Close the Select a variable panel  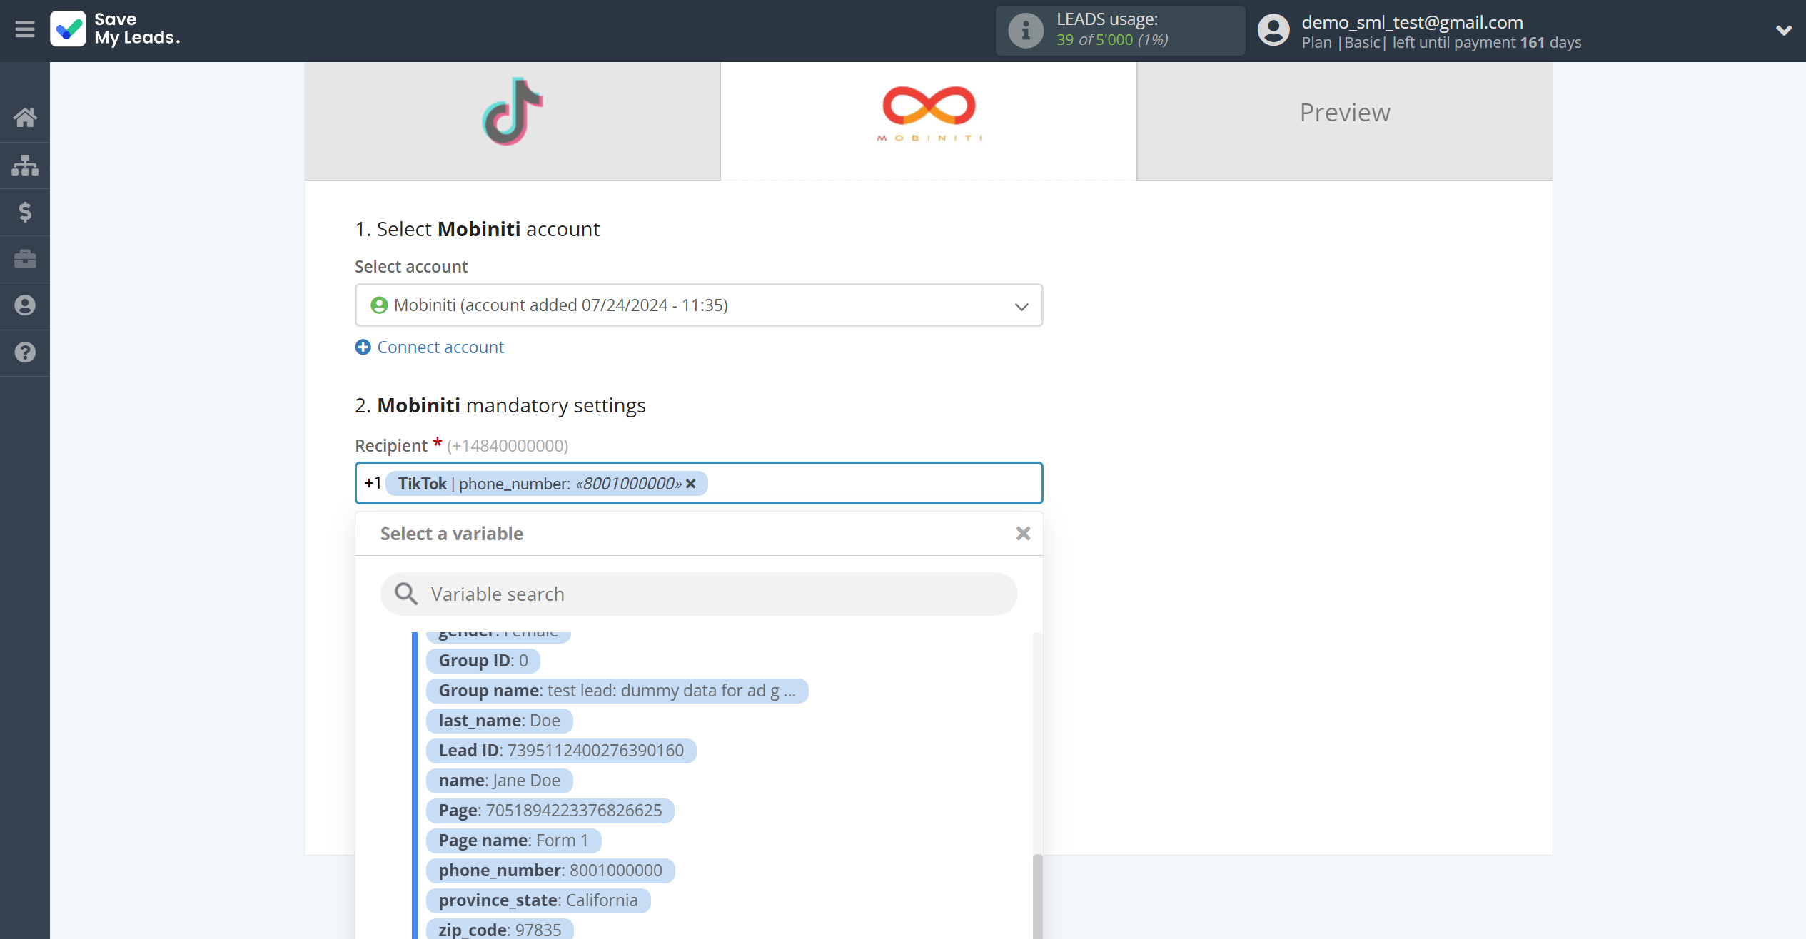pos(1023,534)
